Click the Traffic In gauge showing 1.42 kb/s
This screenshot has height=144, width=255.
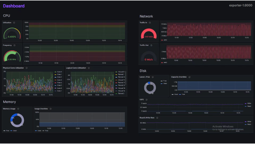click(149, 33)
